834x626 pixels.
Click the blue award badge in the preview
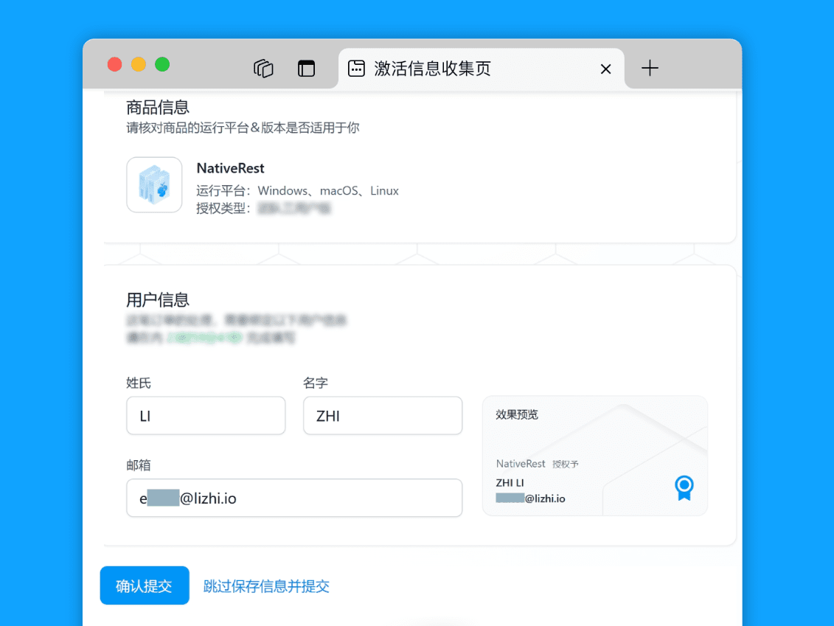(684, 488)
